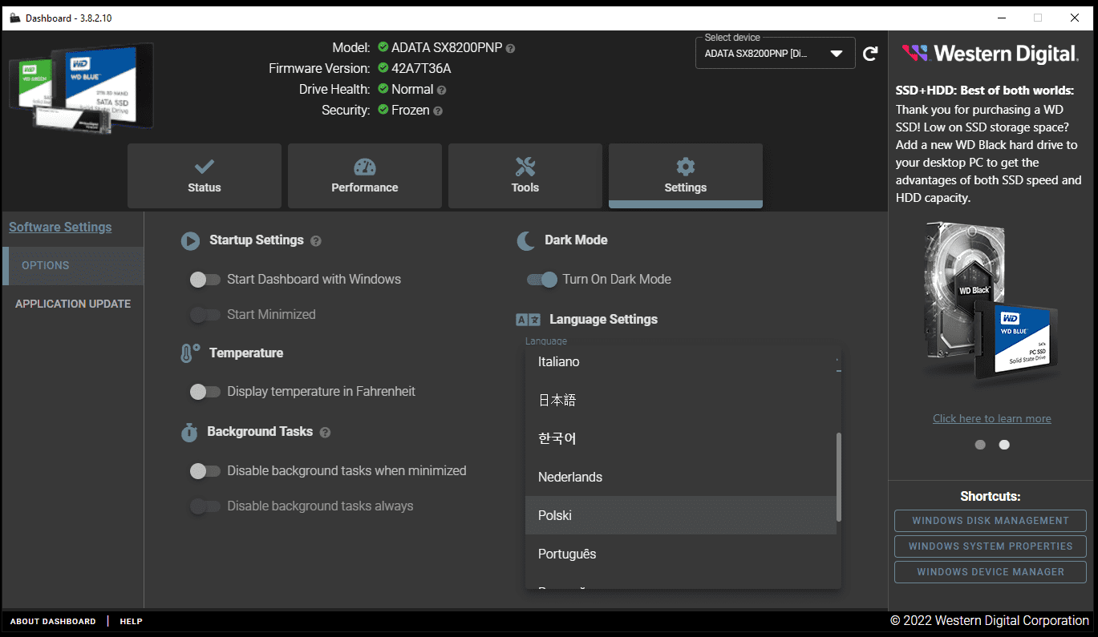Click the Language Settings translate icon

coord(528,320)
